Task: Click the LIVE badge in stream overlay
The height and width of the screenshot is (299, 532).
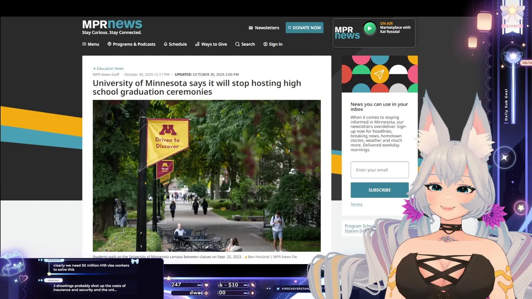Action: click(512, 26)
